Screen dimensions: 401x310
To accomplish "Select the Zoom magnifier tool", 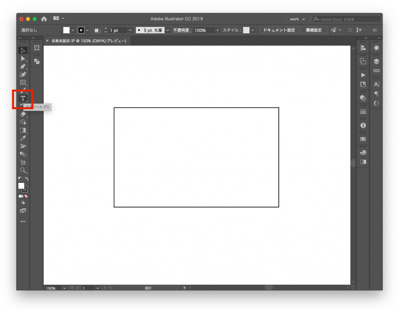I will 23,170.
